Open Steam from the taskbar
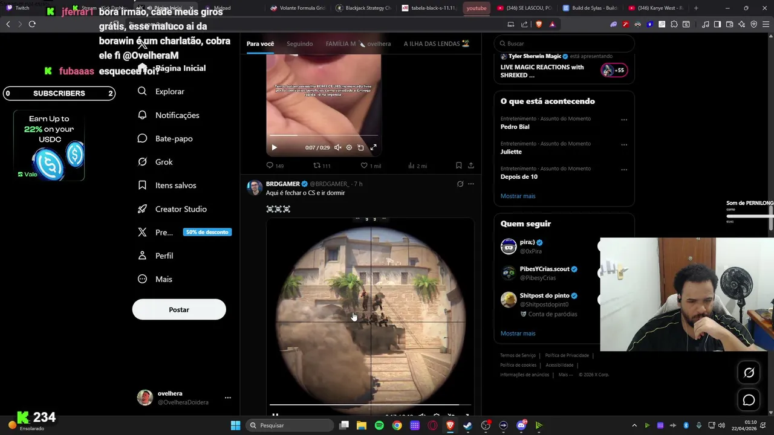 coord(467,425)
